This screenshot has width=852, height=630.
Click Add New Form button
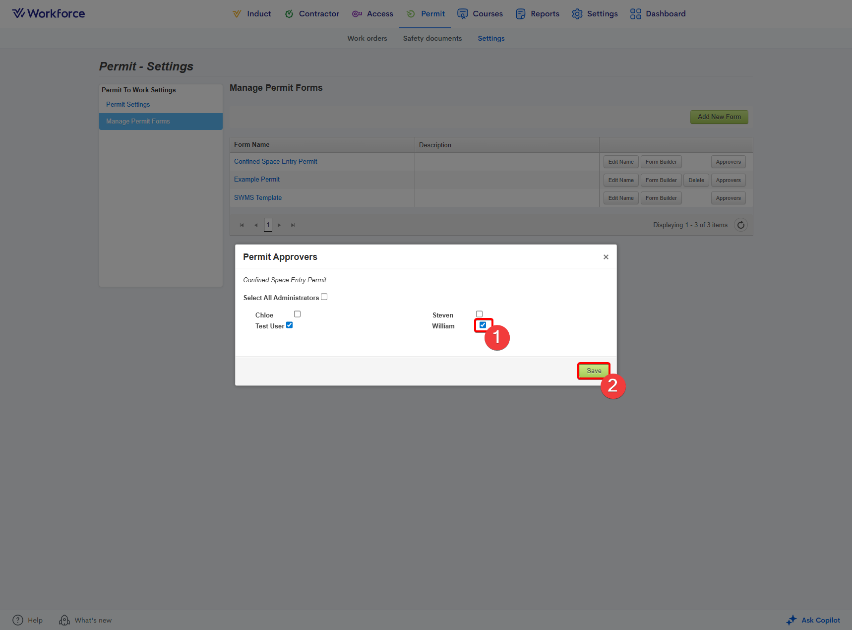[719, 117]
